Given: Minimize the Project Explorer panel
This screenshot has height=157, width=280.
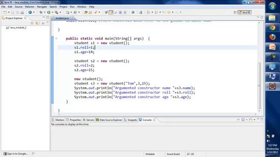Looking at the screenshot, I should (x=44, y=17).
